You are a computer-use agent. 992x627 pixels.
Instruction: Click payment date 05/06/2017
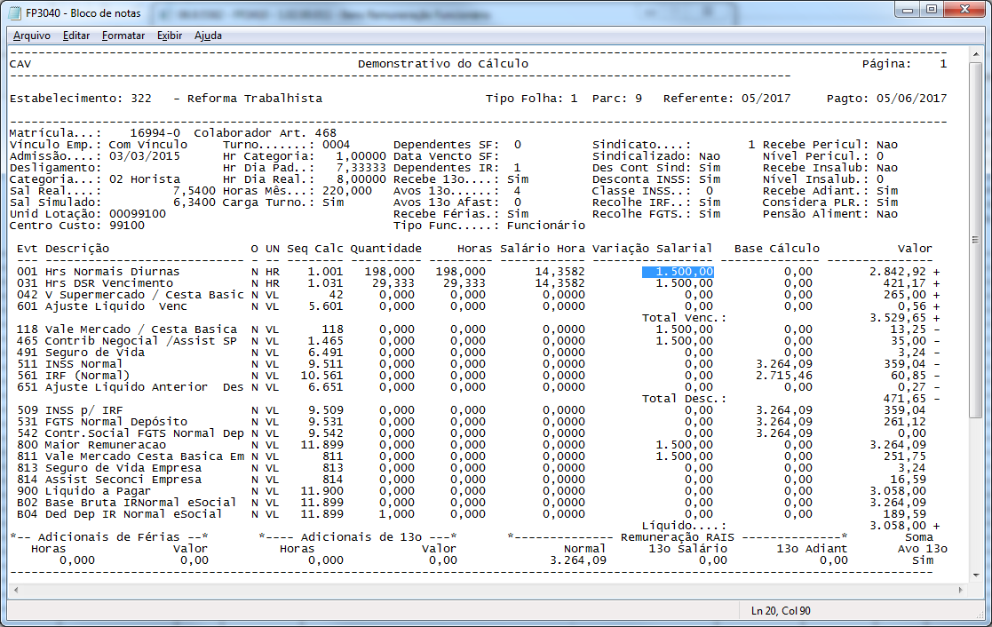(912, 99)
